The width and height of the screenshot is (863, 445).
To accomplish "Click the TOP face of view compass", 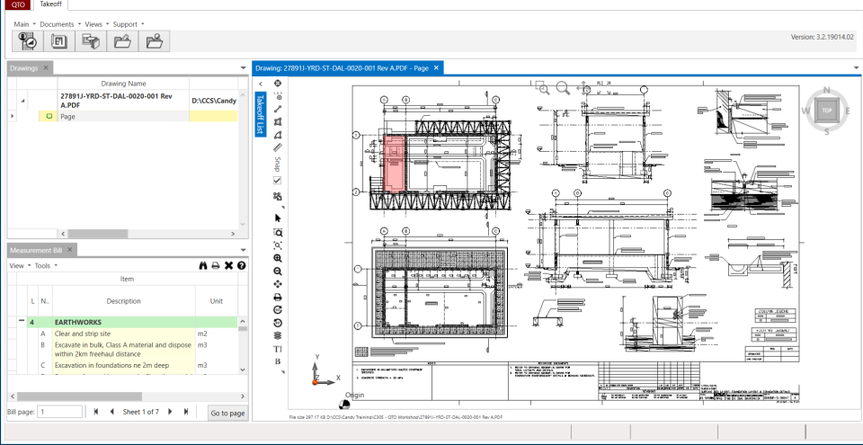I will point(827,111).
